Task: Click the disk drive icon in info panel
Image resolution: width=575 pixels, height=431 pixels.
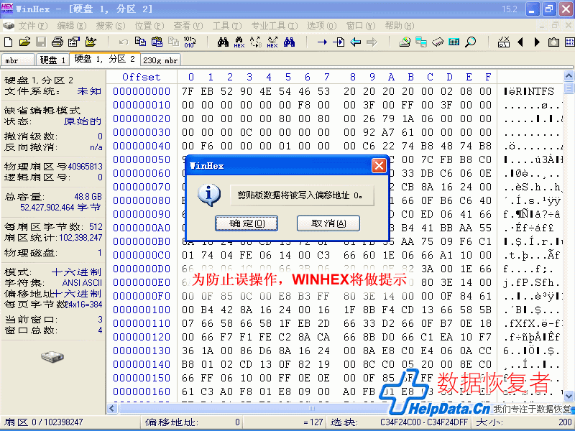Action: click(x=52, y=356)
